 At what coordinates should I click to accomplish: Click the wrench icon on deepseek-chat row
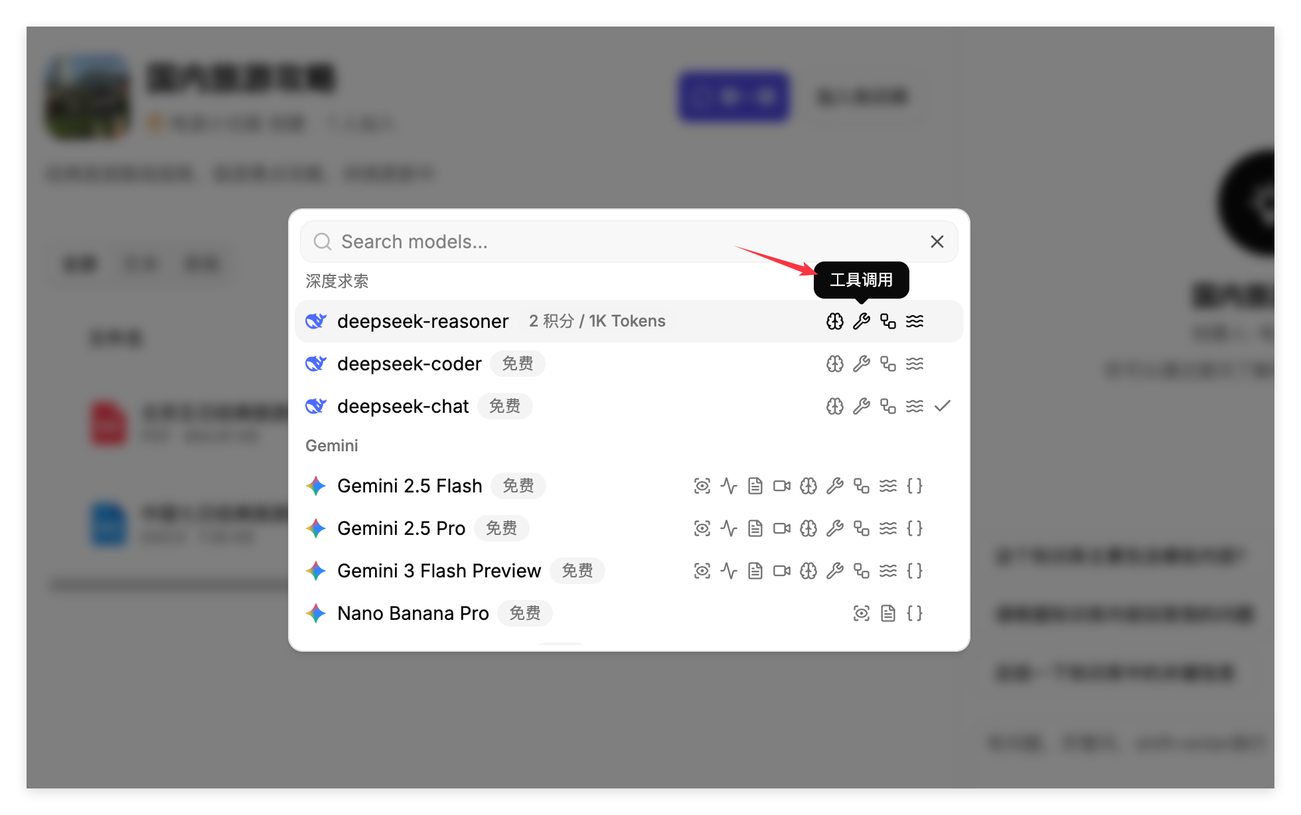(862, 406)
